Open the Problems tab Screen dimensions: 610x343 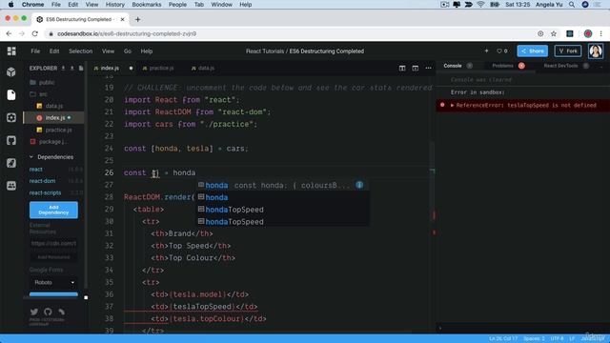tap(502, 66)
